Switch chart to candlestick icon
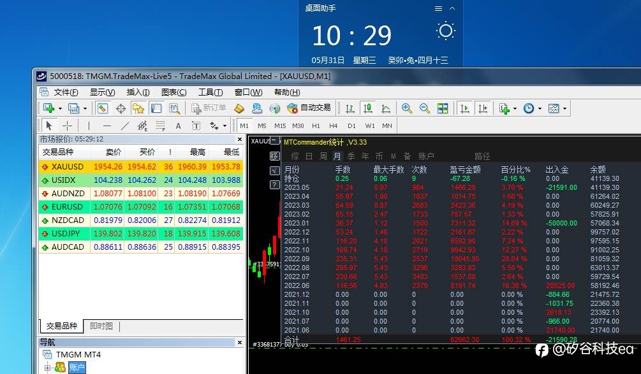The width and height of the screenshot is (641, 374). [368, 108]
